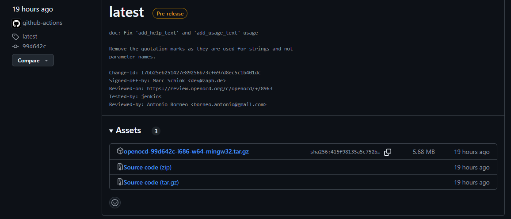Click the Pre-release badge

point(170,13)
